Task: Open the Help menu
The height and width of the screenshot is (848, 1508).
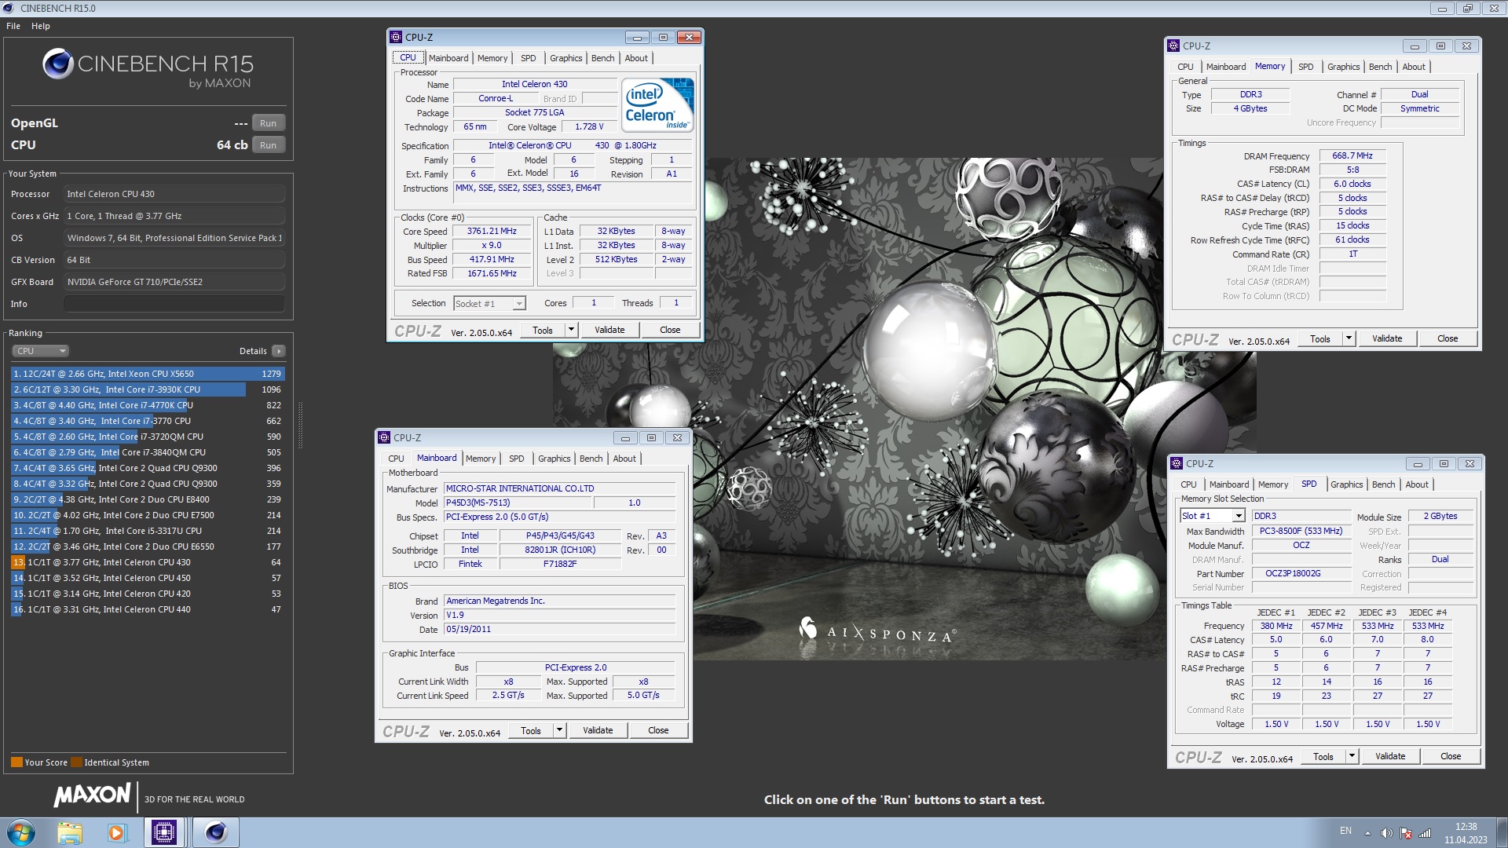Action: (x=41, y=26)
